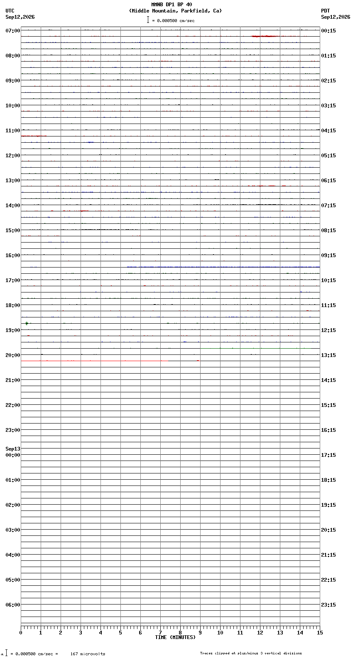353x659 pixels.
Task: Click the 16:15 PDT row label
Action: 328,430
